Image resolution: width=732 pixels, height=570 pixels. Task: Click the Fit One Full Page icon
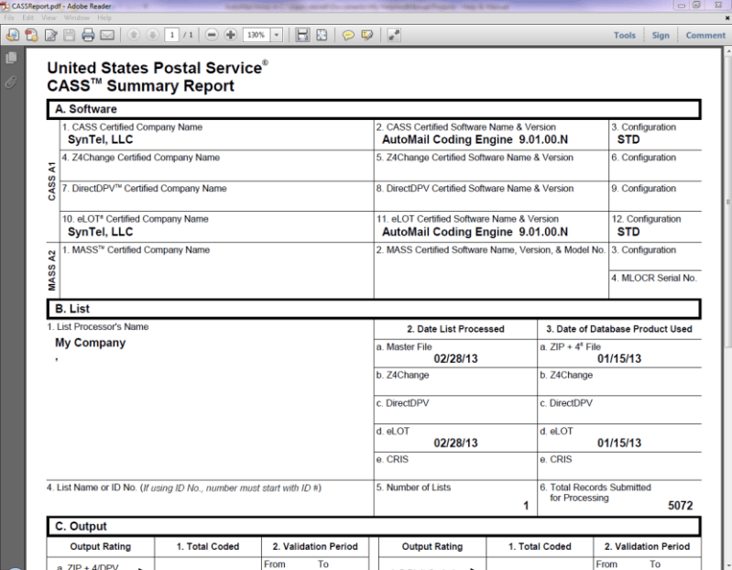[x=322, y=35]
